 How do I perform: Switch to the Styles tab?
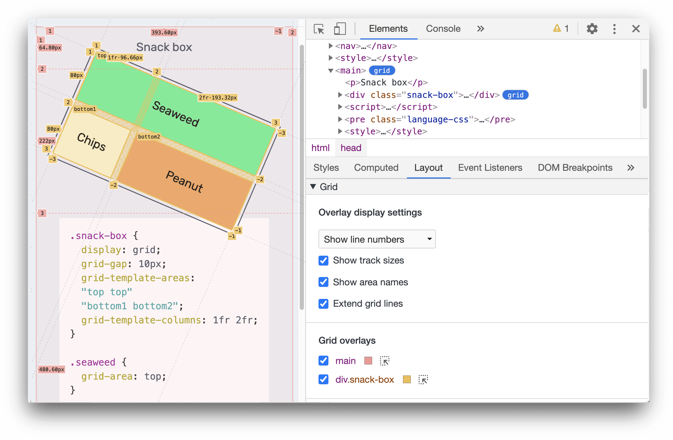pyautogui.click(x=326, y=167)
